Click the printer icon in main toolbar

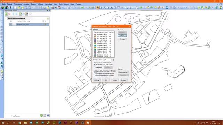pyautogui.click(x=56, y=8)
